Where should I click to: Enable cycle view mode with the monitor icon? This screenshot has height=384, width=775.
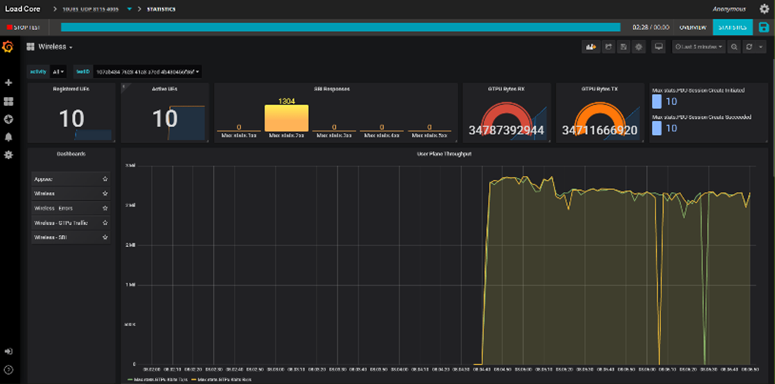pos(658,47)
